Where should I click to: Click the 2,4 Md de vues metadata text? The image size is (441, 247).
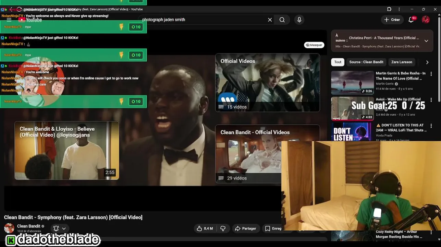pyautogui.click(x=386, y=115)
